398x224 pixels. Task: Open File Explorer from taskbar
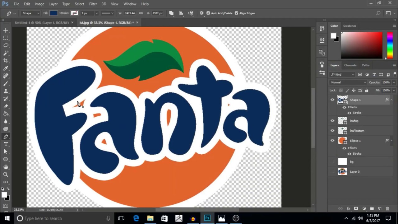[x=150, y=218]
